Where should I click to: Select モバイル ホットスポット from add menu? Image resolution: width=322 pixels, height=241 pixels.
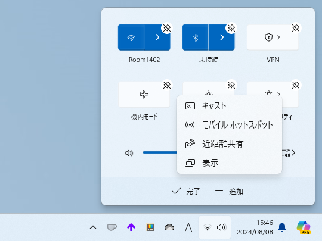pos(229,125)
